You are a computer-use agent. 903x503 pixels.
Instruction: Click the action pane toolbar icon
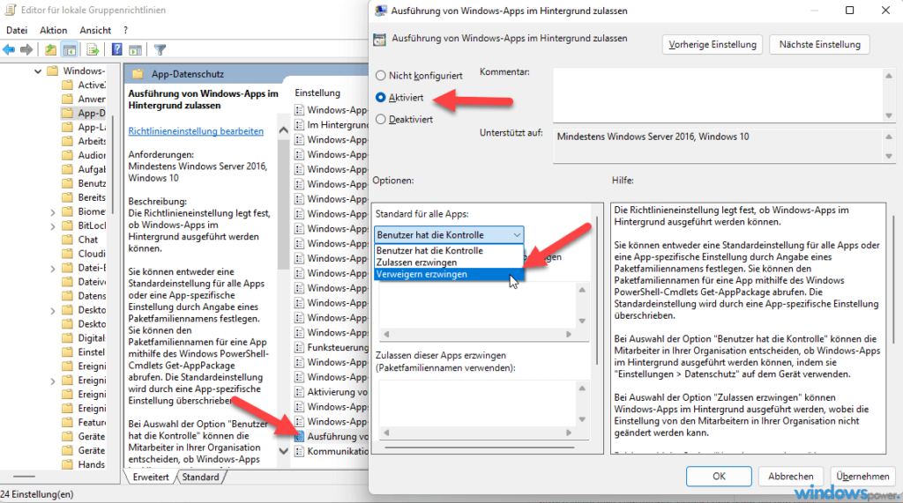coord(135,50)
